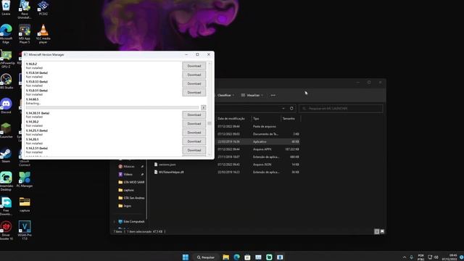Select the versions.json file in Explorer
The height and width of the screenshot is (261, 464).
pyautogui.click(x=167, y=165)
